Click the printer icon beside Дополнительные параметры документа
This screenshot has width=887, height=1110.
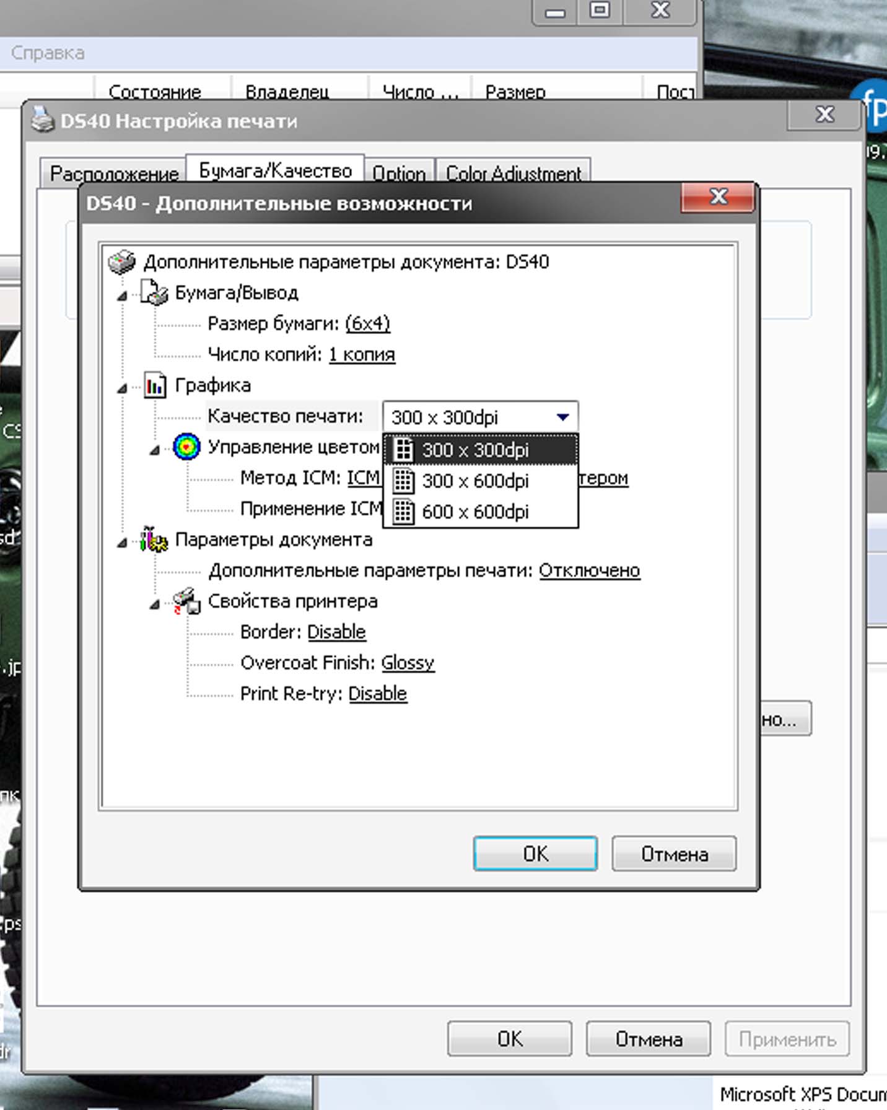click(x=121, y=262)
